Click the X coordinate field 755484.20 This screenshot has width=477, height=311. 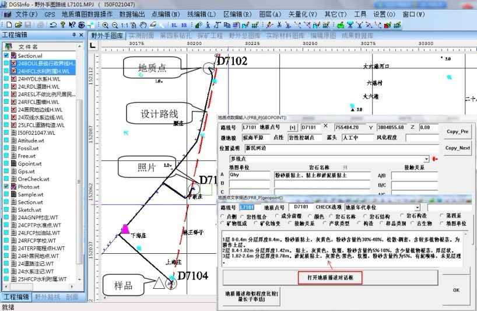pos(350,128)
